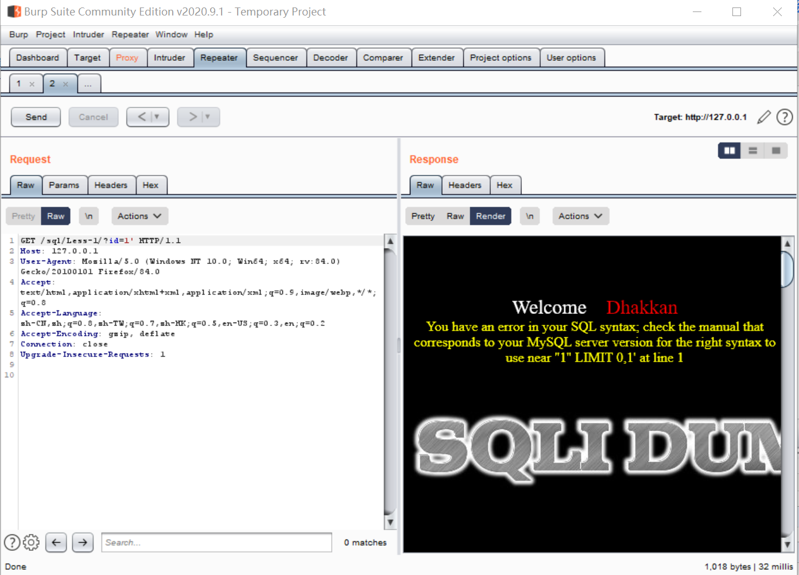The width and height of the screenshot is (799, 575).
Task: Toggle Raw view in the Request editor toolbar
Action: pos(56,216)
